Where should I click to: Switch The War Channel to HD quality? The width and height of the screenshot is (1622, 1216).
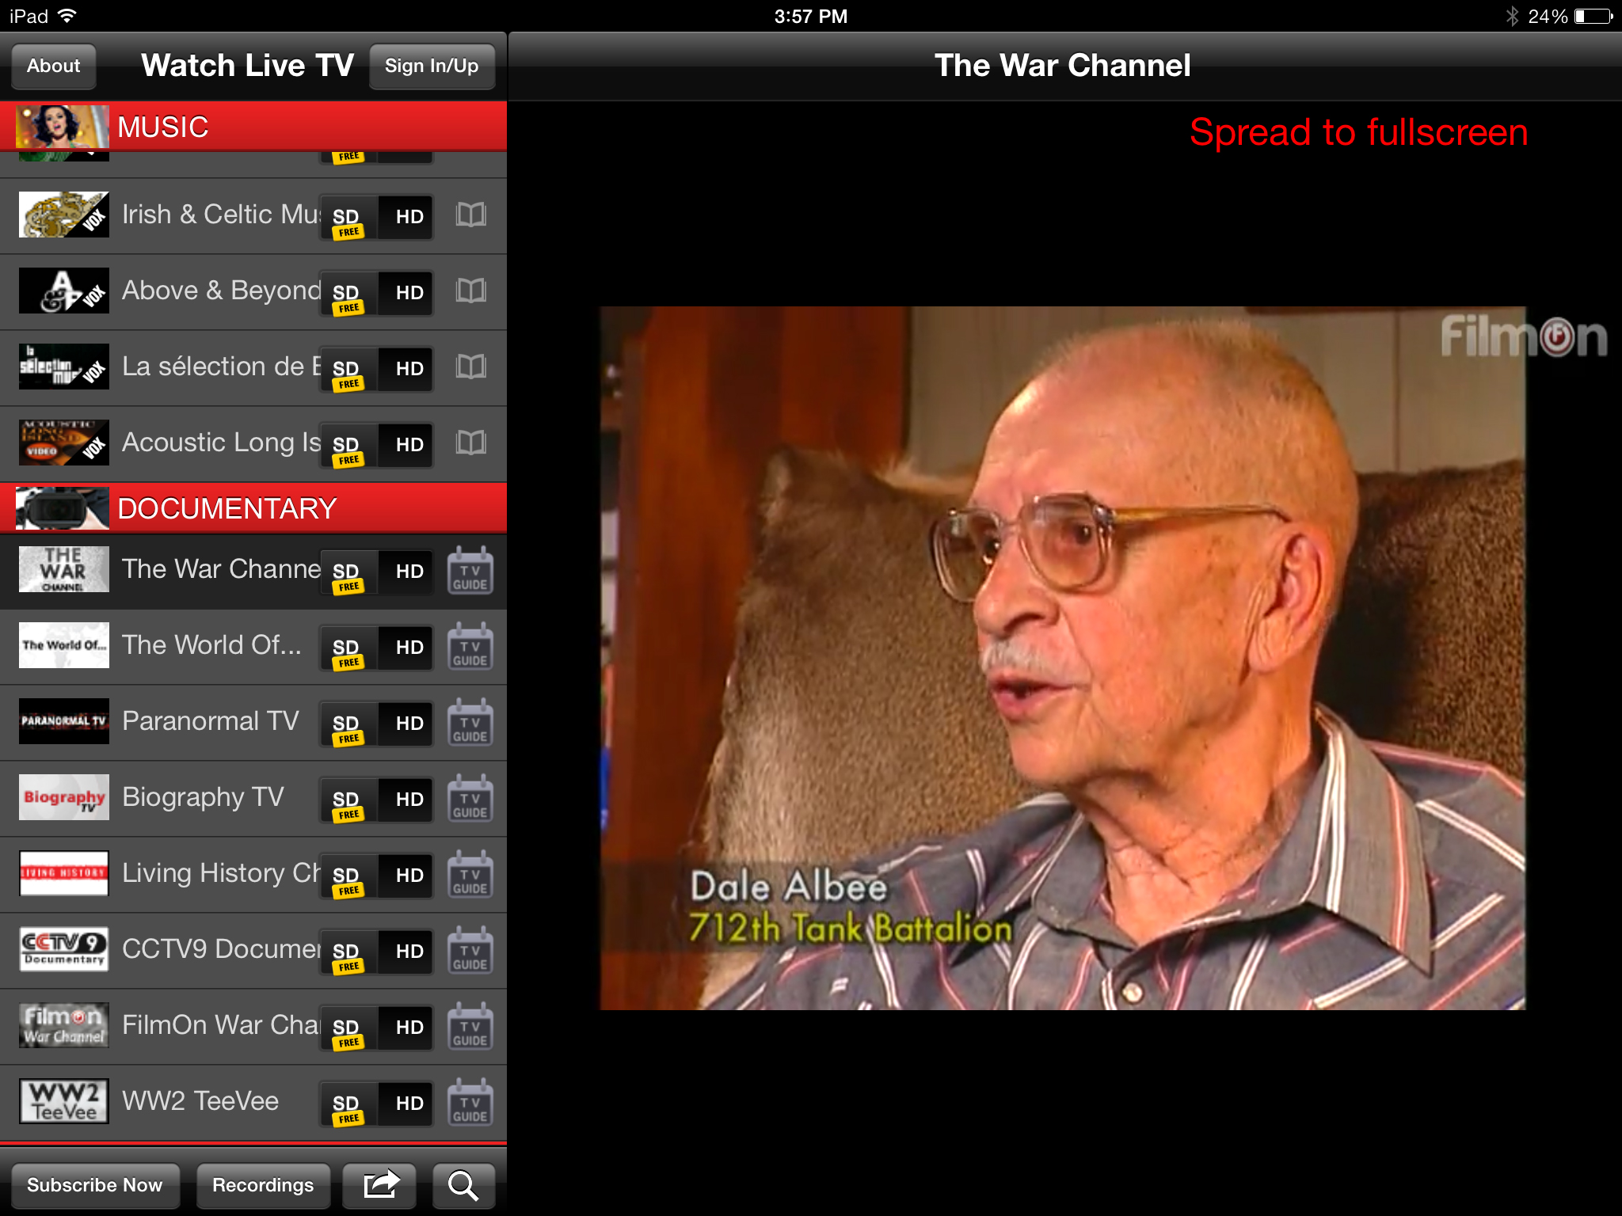(x=409, y=571)
